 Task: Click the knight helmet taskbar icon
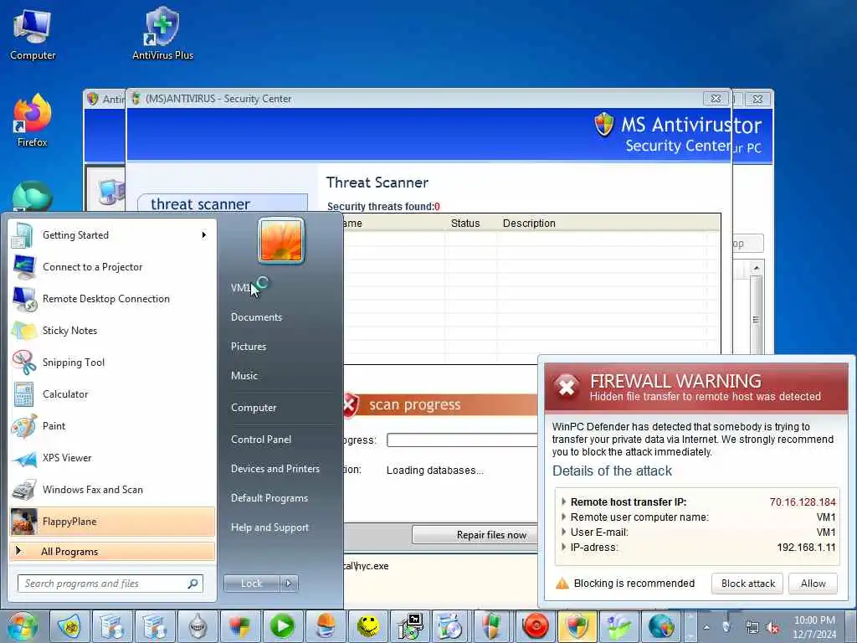click(198, 626)
